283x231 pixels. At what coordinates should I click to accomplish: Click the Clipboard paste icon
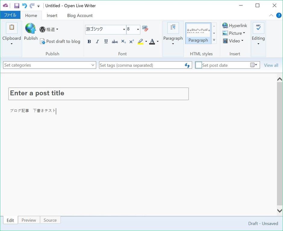[x=12, y=28]
